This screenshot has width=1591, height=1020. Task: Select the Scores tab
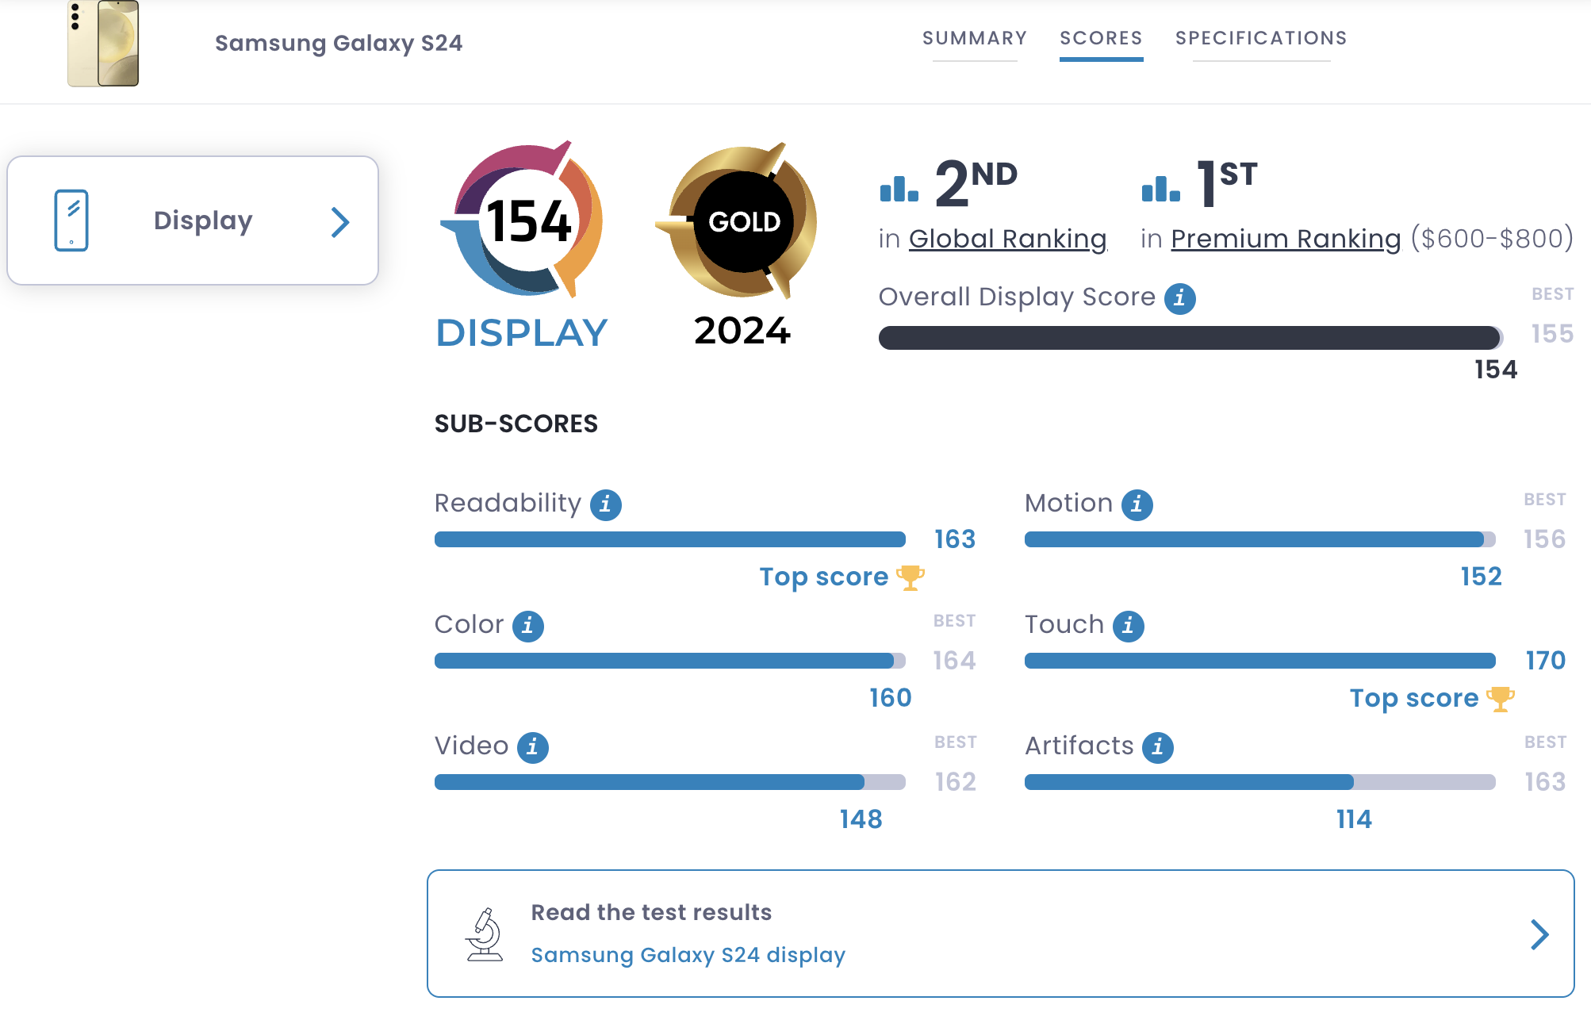[x=1101, y=38]
